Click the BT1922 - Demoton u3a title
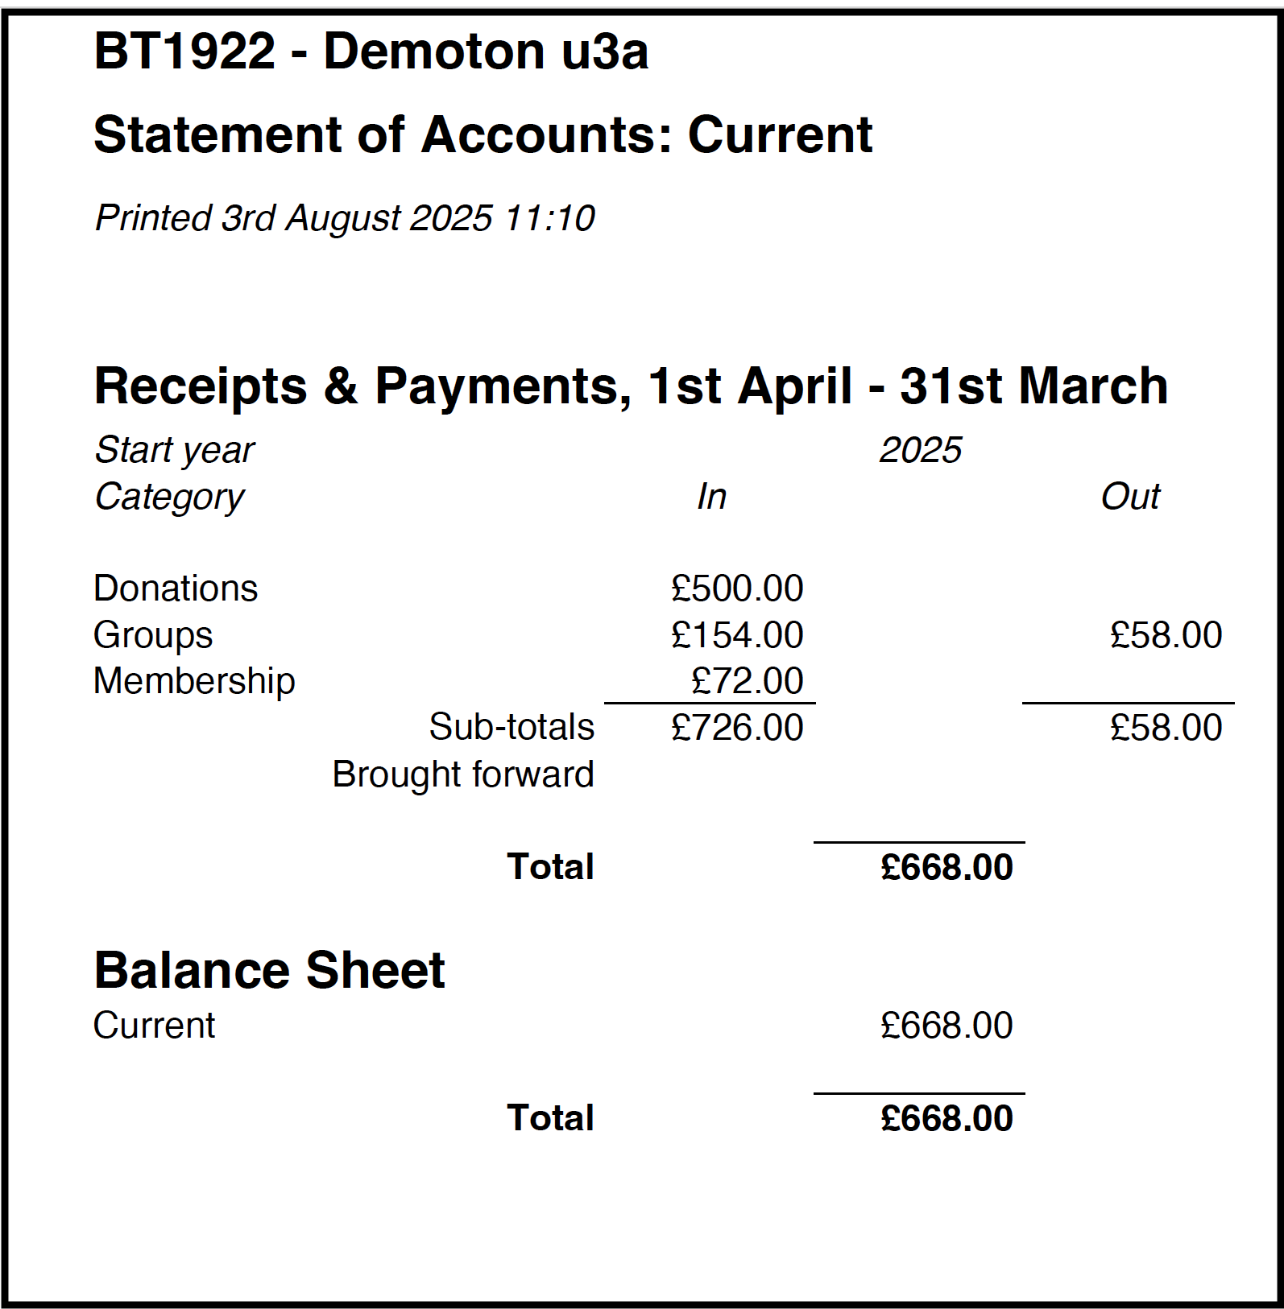The image size is (1284, 1309). (371, 52)
